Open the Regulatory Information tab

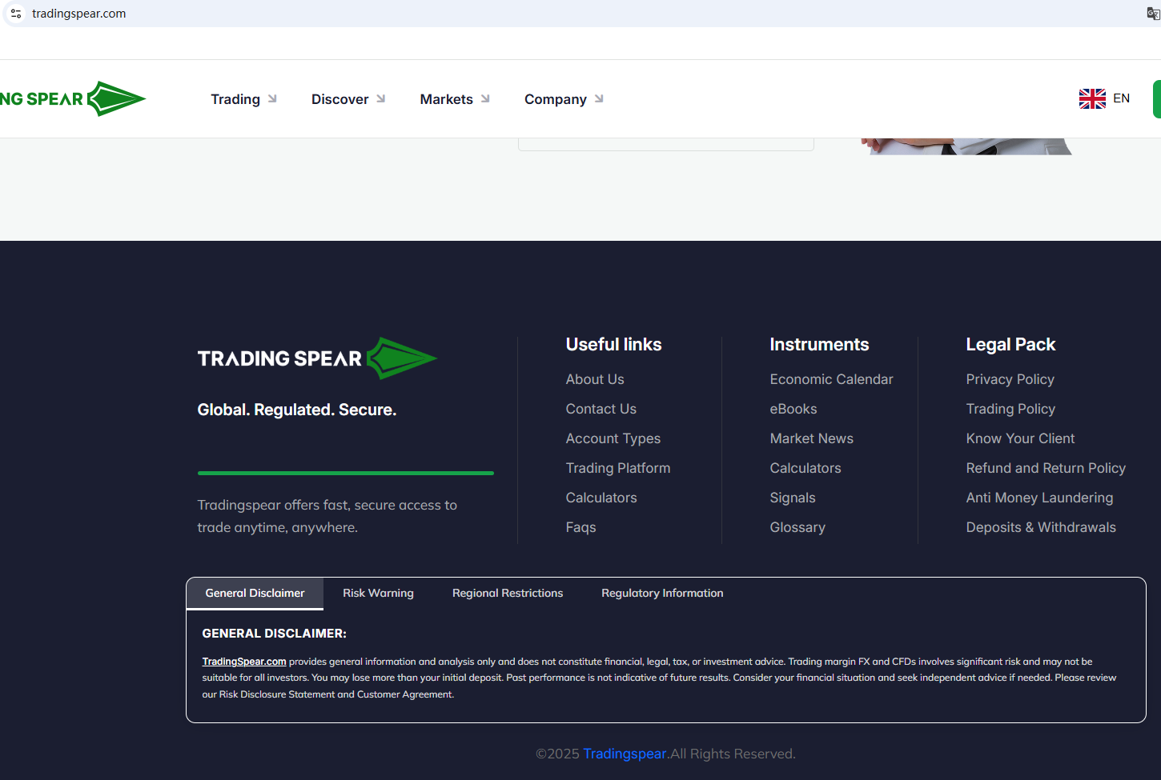662,593
